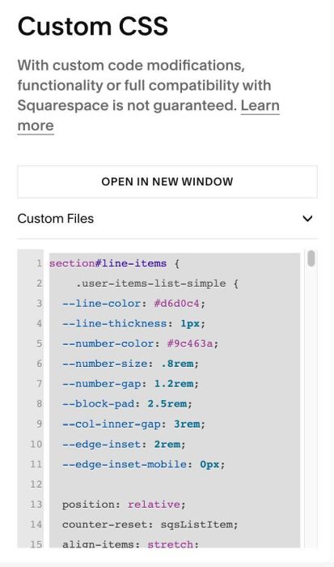The image size is (334, 567).
Task: Click the empty line 12 in the editor
Action: point(175,484)
